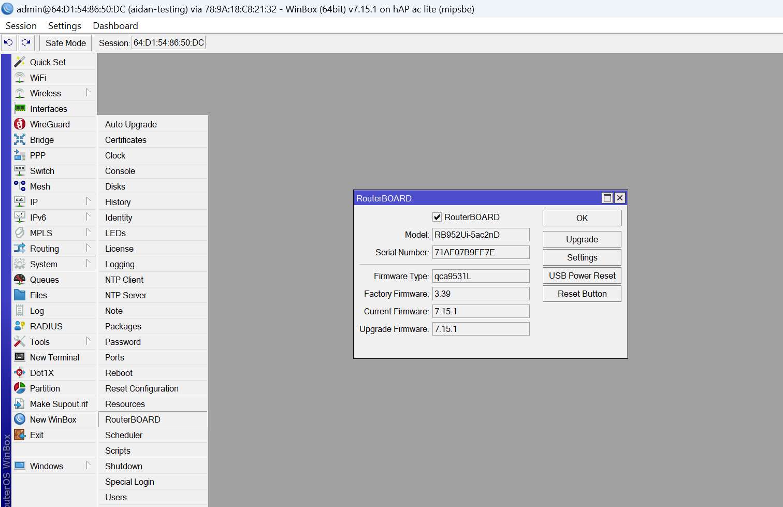This screenshot has width=783, height=507.
Task: Expand the Wireless submenu arrow
Action: (88, 92)
